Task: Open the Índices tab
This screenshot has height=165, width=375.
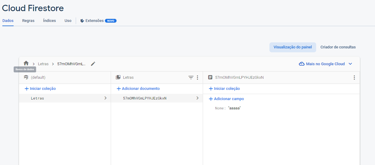Action: [49, 21]
